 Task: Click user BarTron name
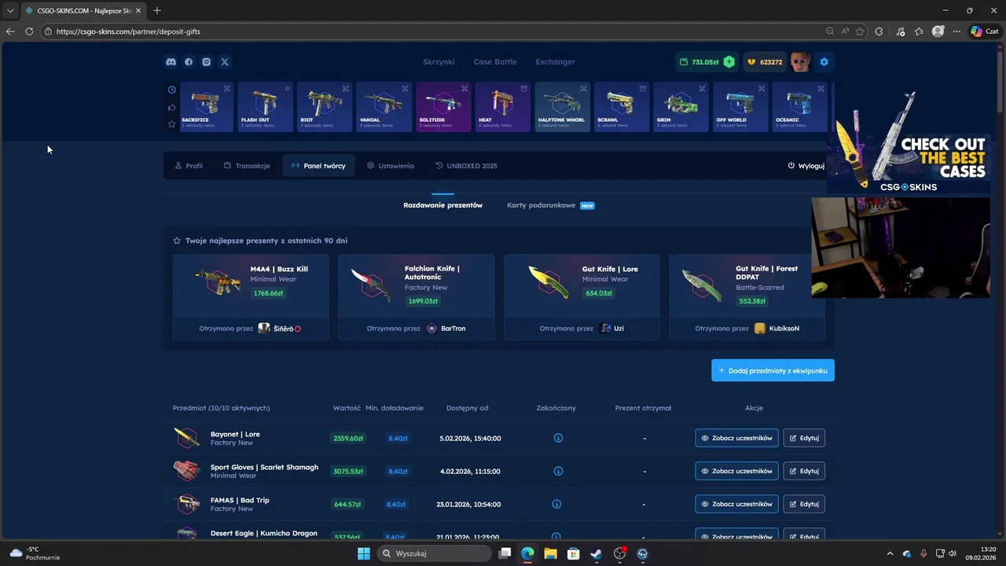pyautogui.click(x=453, y=329)
